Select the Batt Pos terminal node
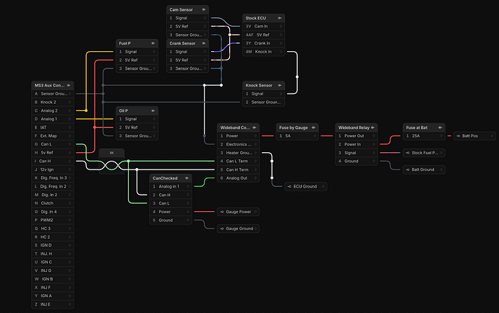This screenshot has width=499, height=313. click(x=474, y=136)
